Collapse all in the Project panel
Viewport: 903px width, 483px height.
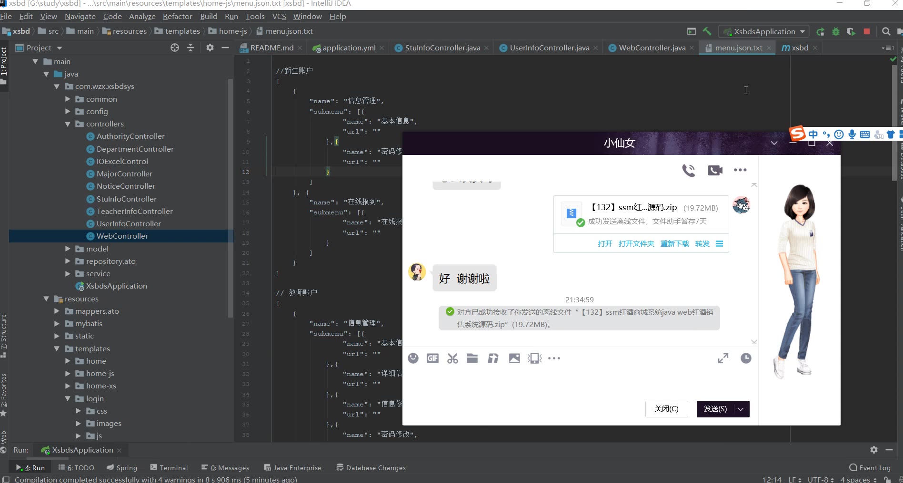tap(191, 48)
